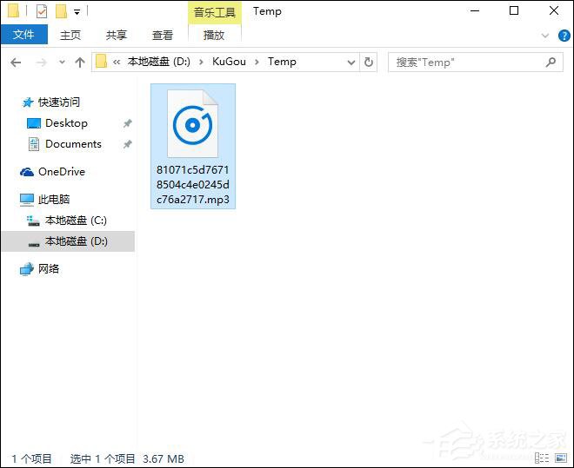Switch to the 共享 ribbon tab

116,35
